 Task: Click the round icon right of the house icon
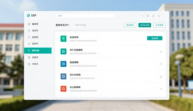[x=159, y=16]
